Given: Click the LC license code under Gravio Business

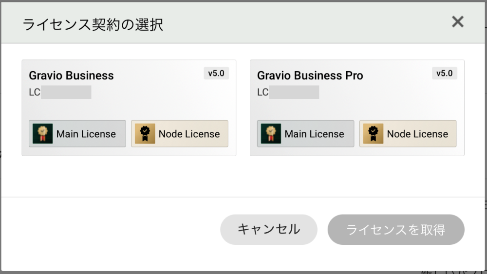Looking at the screenshot, I should 60,92.
